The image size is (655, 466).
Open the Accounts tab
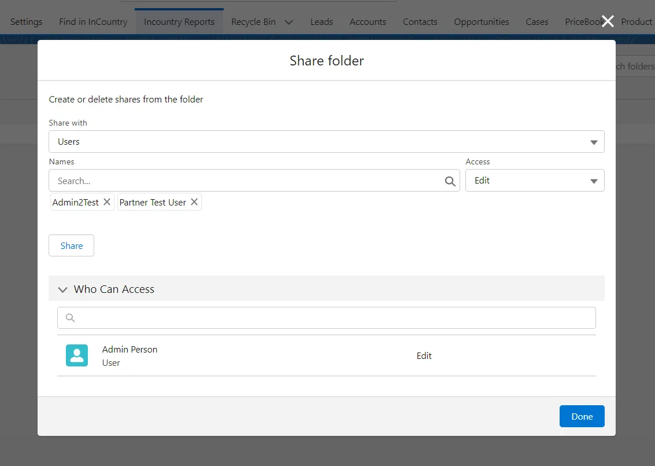coord(368,22)
